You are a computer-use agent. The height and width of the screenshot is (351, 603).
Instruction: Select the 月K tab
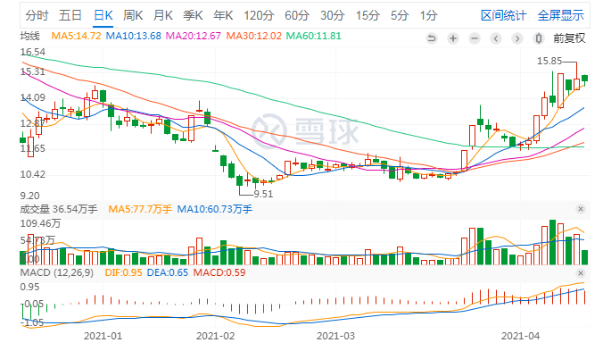click(163, 16)
